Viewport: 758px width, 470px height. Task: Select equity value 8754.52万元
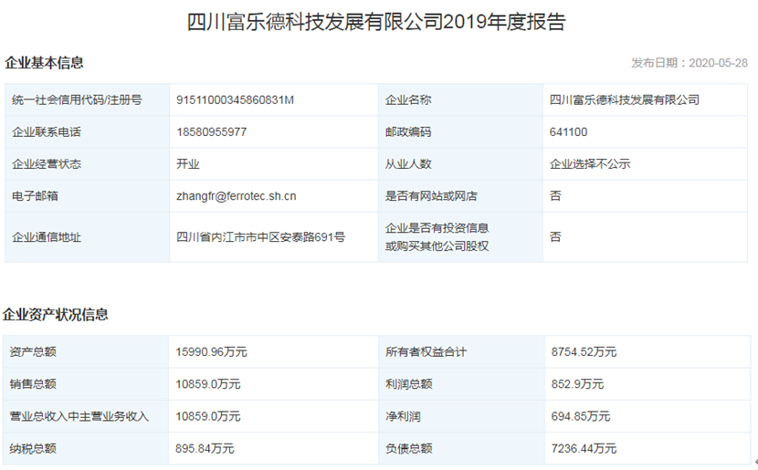click(584, 351)
